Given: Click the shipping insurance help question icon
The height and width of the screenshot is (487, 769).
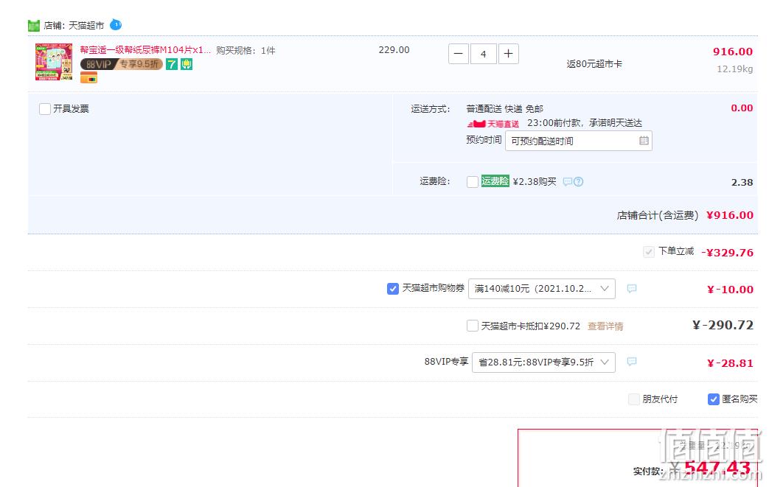Looking at the screenshot, I should (x=579, y=182).
